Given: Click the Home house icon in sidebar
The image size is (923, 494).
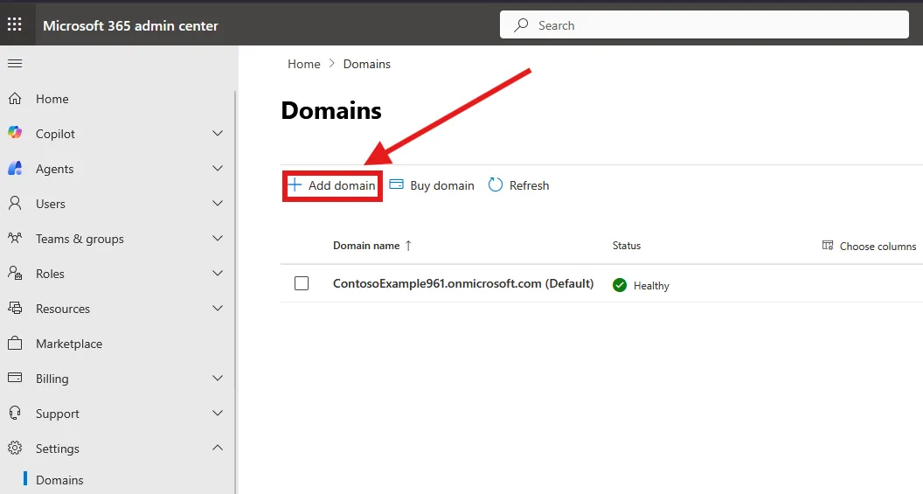Looking at the screenshot, I should pos(15,98).
